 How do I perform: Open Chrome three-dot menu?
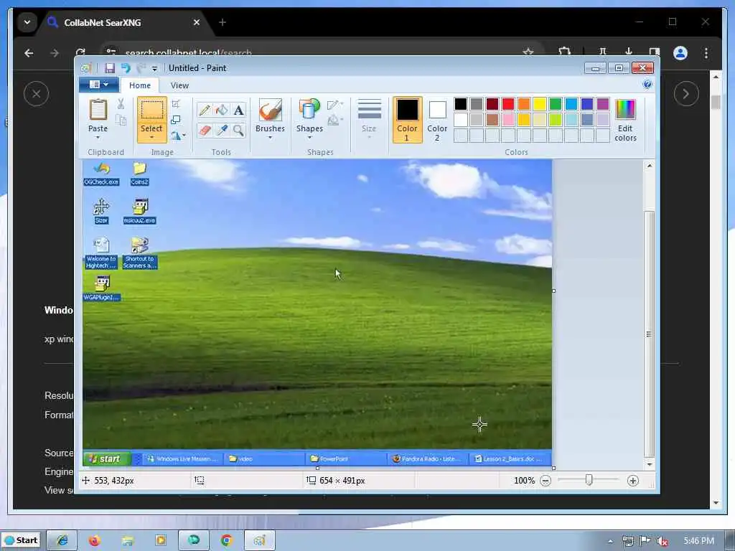click(x=706, y=53)
